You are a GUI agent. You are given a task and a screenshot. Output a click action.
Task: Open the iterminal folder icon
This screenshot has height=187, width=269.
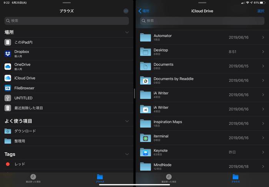tap(146, 138)
